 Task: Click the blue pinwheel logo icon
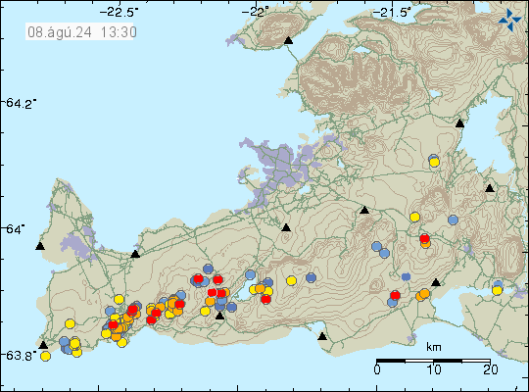click(x=509, y=20)
